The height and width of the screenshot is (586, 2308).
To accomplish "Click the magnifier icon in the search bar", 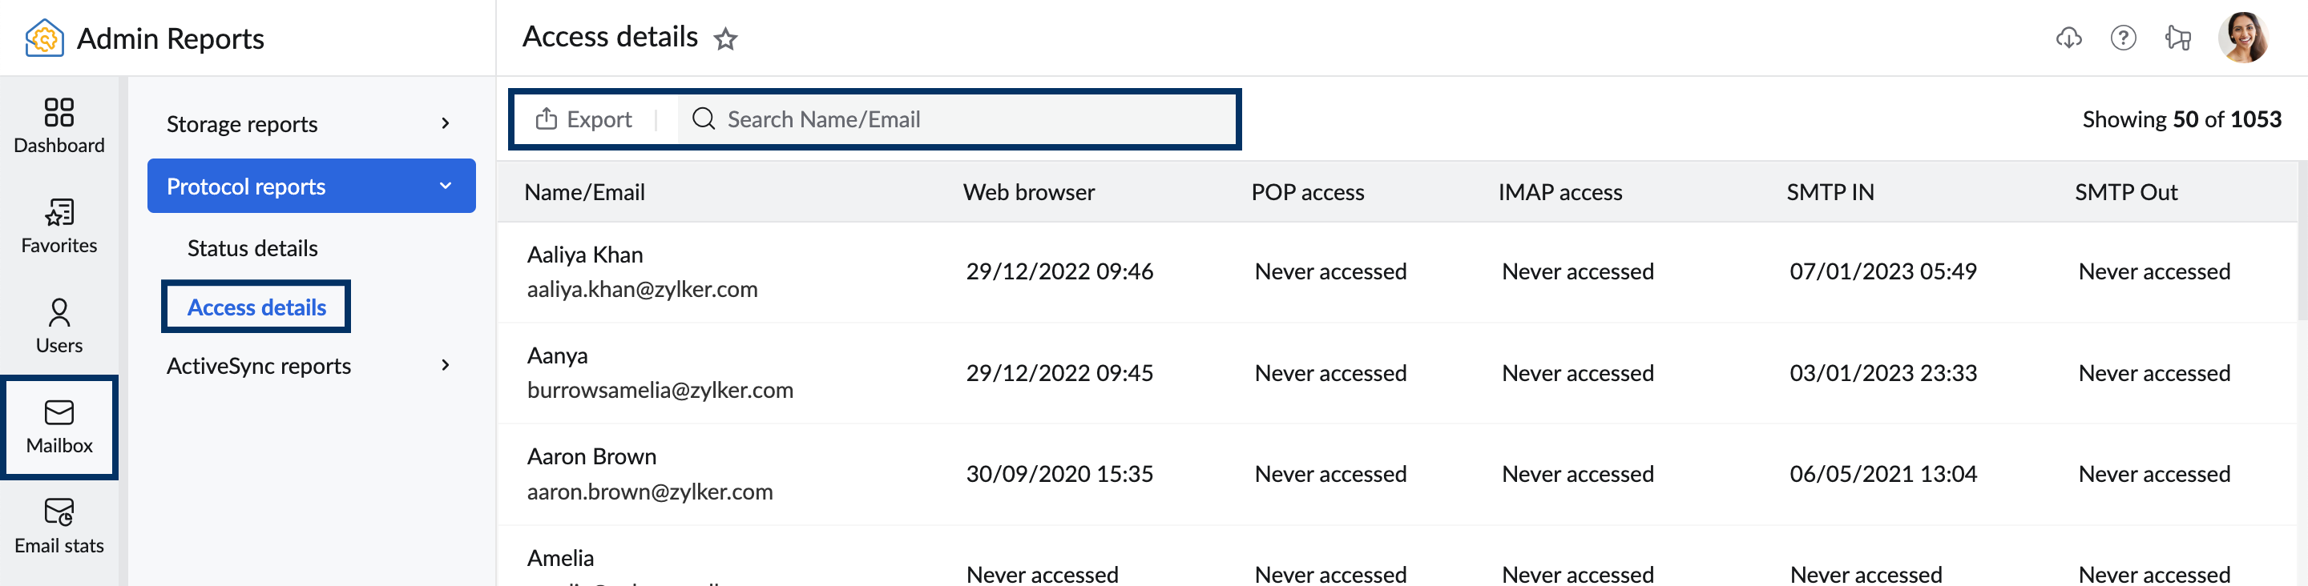I will tap(704, 119).
